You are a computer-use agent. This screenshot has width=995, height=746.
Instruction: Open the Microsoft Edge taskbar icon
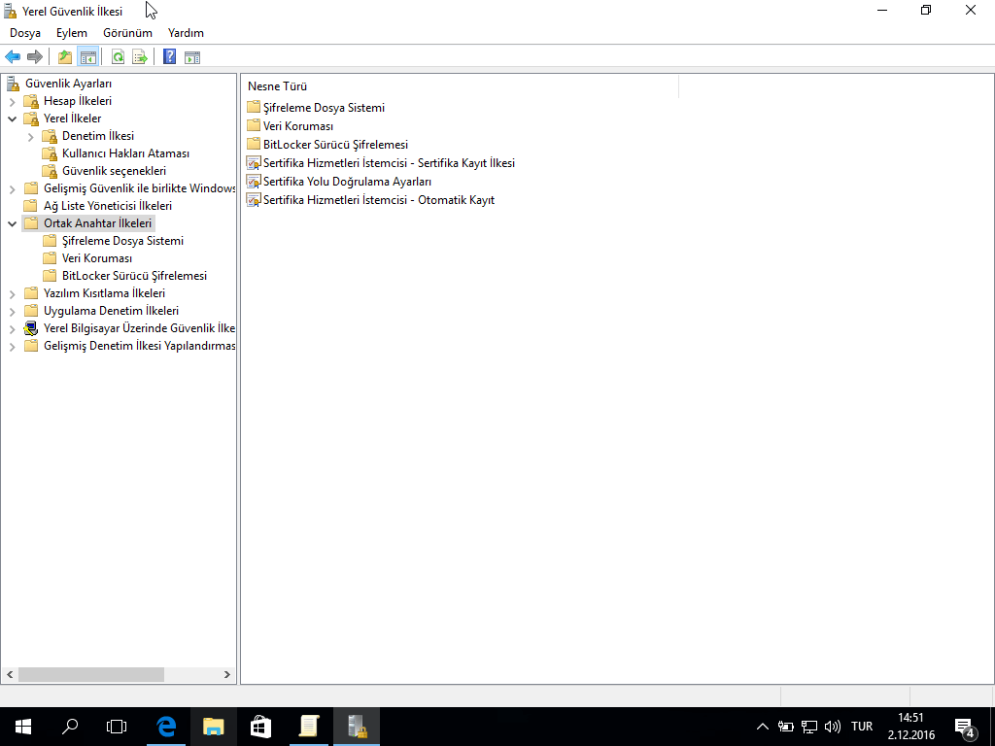(x=166, y=726)
